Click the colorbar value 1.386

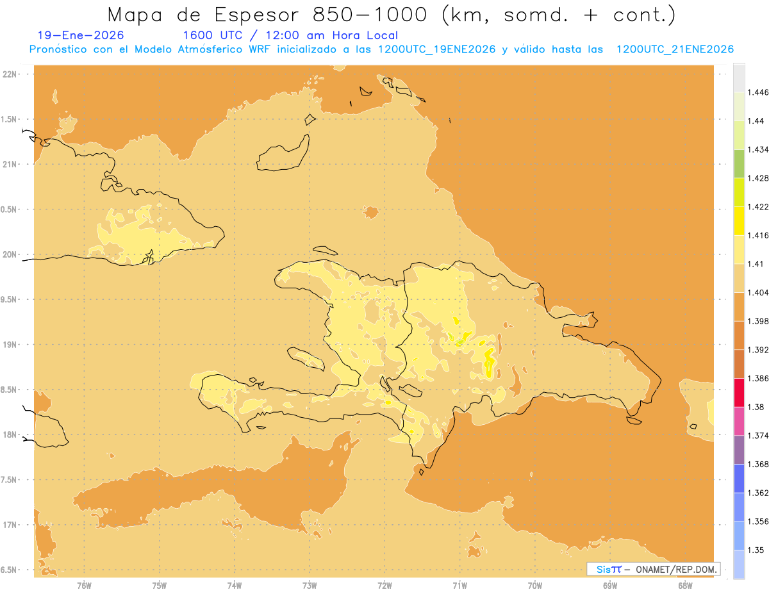[759, 378]
